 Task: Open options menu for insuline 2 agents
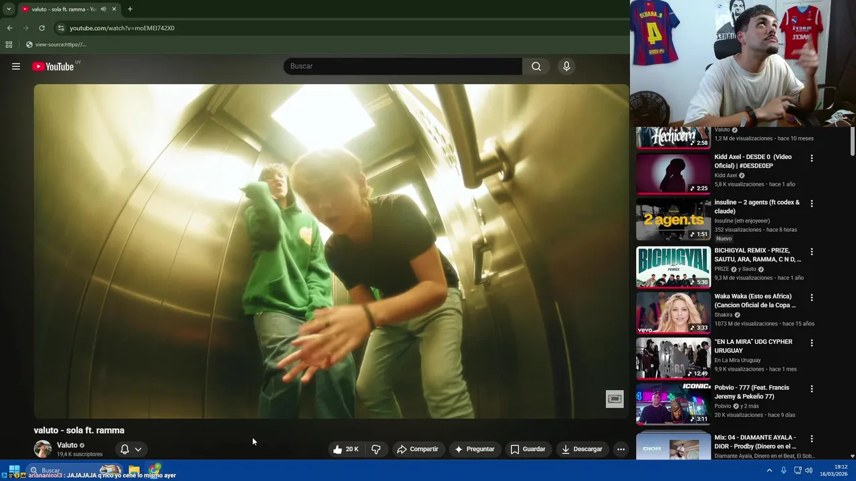[812, 204]
